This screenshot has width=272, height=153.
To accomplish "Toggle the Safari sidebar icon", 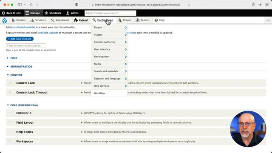I will (x=20, y=5).
